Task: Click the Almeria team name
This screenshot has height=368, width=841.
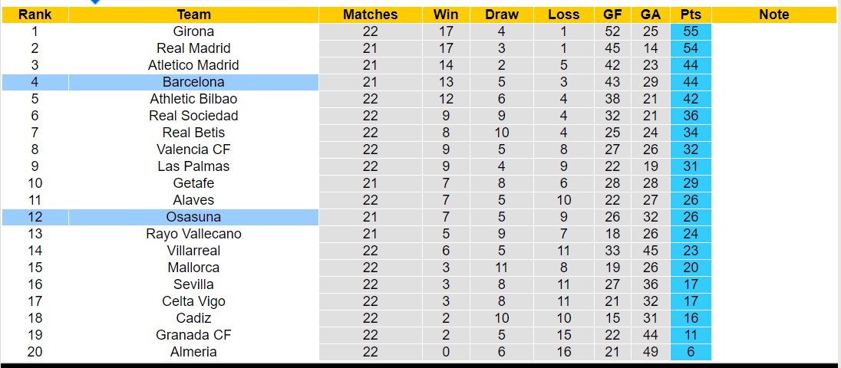Action: 193,352
